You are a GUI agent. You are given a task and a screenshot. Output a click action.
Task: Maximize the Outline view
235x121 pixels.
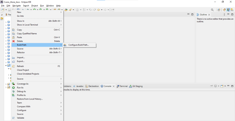(232, 14)
